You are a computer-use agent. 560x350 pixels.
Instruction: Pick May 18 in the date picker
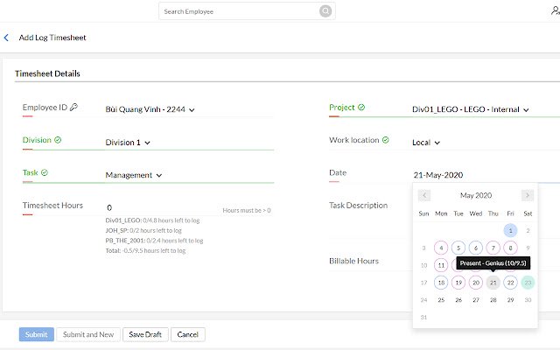441,283
